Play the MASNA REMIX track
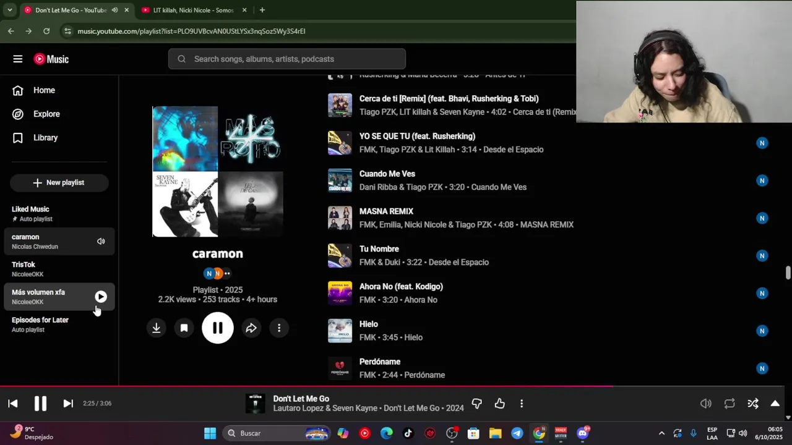 pos(387,211)
